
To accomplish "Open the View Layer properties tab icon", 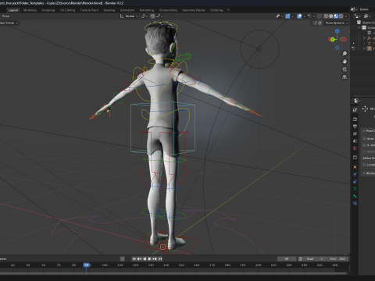I will click(355, 133).
